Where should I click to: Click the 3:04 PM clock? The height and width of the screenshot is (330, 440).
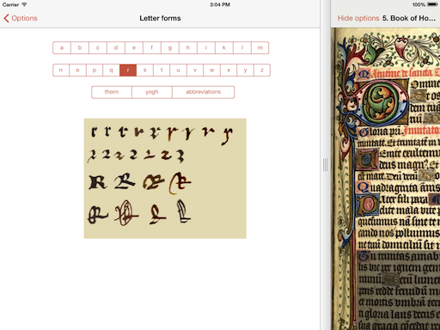[220, 4]
